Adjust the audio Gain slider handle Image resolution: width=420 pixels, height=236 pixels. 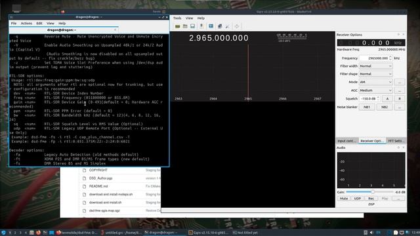click(x=373, y=192)
